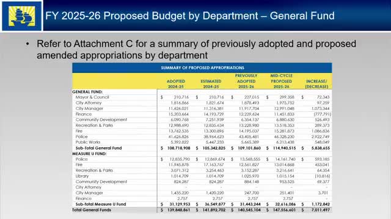Click the 'Total General Funds' row label
Viewport: 391px width, 219px height.
[92, 210]
